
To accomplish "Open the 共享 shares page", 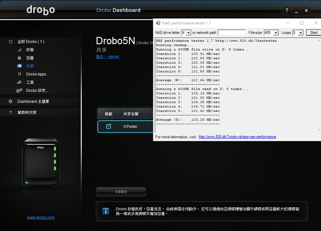I will tap(30, 66).
